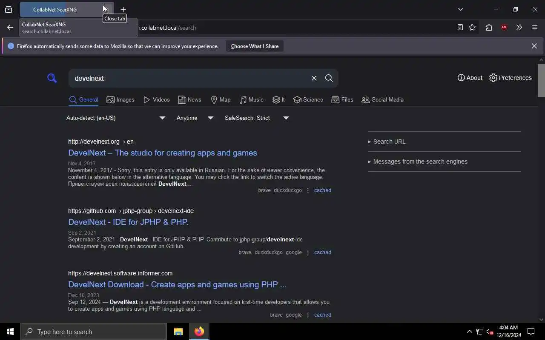
Task: Switch to the Files category tab
Action: [x=342, y=100]
